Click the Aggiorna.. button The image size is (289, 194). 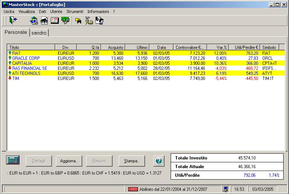[x=69, y=161]
